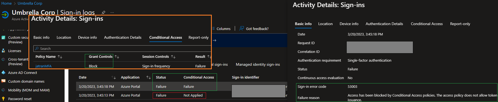This screenshot has width=498, height=102.
Task: Open Password reset in sidebar
Action: pyautogui.click(x=20, y=99)
